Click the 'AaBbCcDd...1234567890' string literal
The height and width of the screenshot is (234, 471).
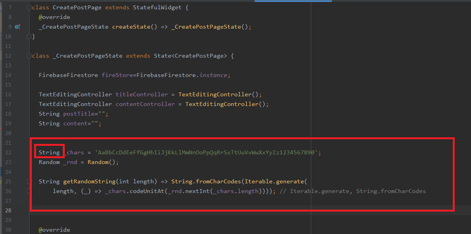(206, 152)
